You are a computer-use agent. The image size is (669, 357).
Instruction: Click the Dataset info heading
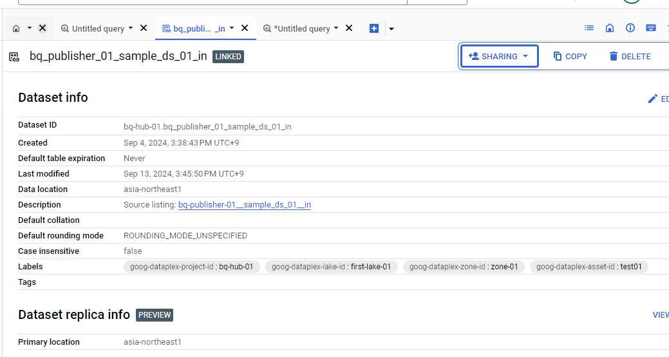(53, 97)
